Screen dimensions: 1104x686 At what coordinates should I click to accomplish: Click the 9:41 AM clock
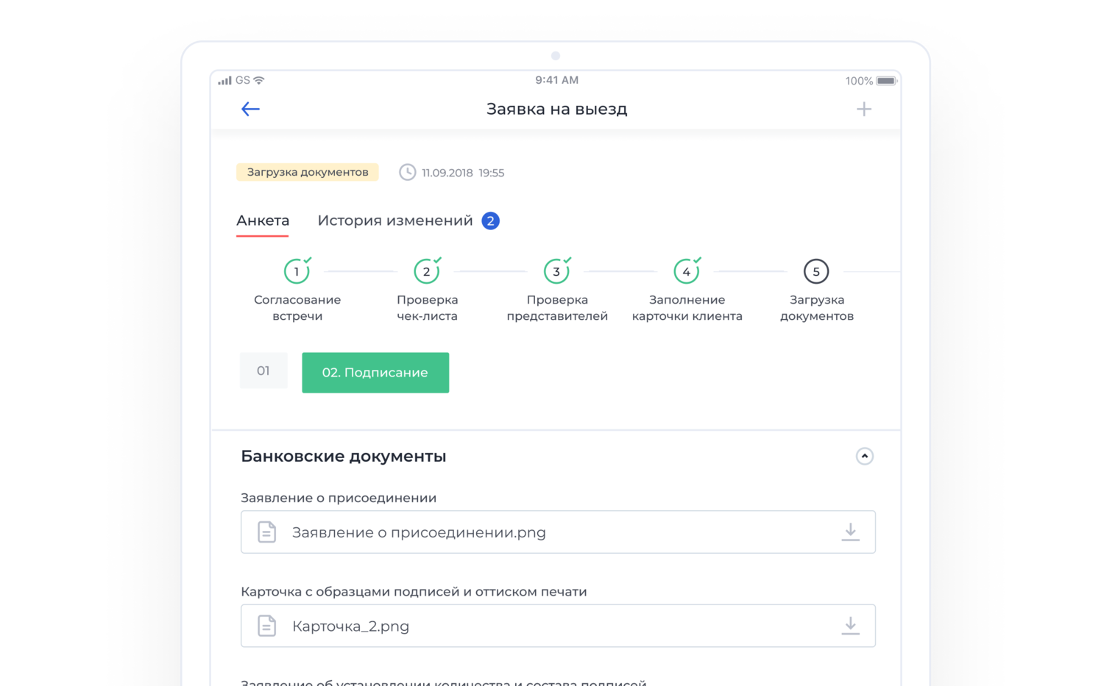click(x=556, y=80)
